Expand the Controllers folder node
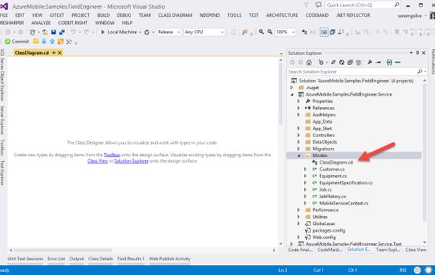The width and height of the screenshot is (435, 275). (298, 134)
